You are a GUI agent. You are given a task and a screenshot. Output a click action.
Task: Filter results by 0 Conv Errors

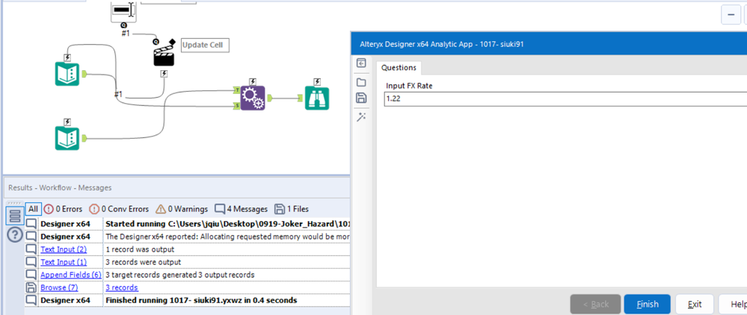(119, 209)
